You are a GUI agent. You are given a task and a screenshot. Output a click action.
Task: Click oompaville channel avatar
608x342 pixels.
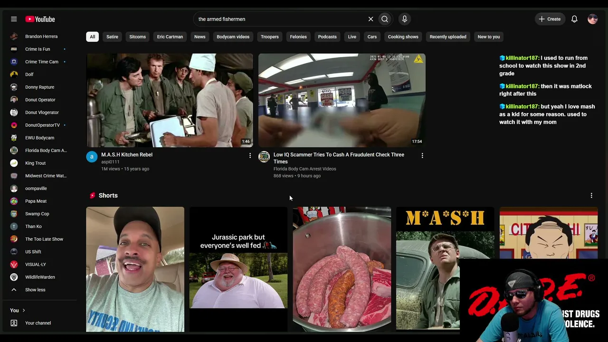[x=14, y=189]
